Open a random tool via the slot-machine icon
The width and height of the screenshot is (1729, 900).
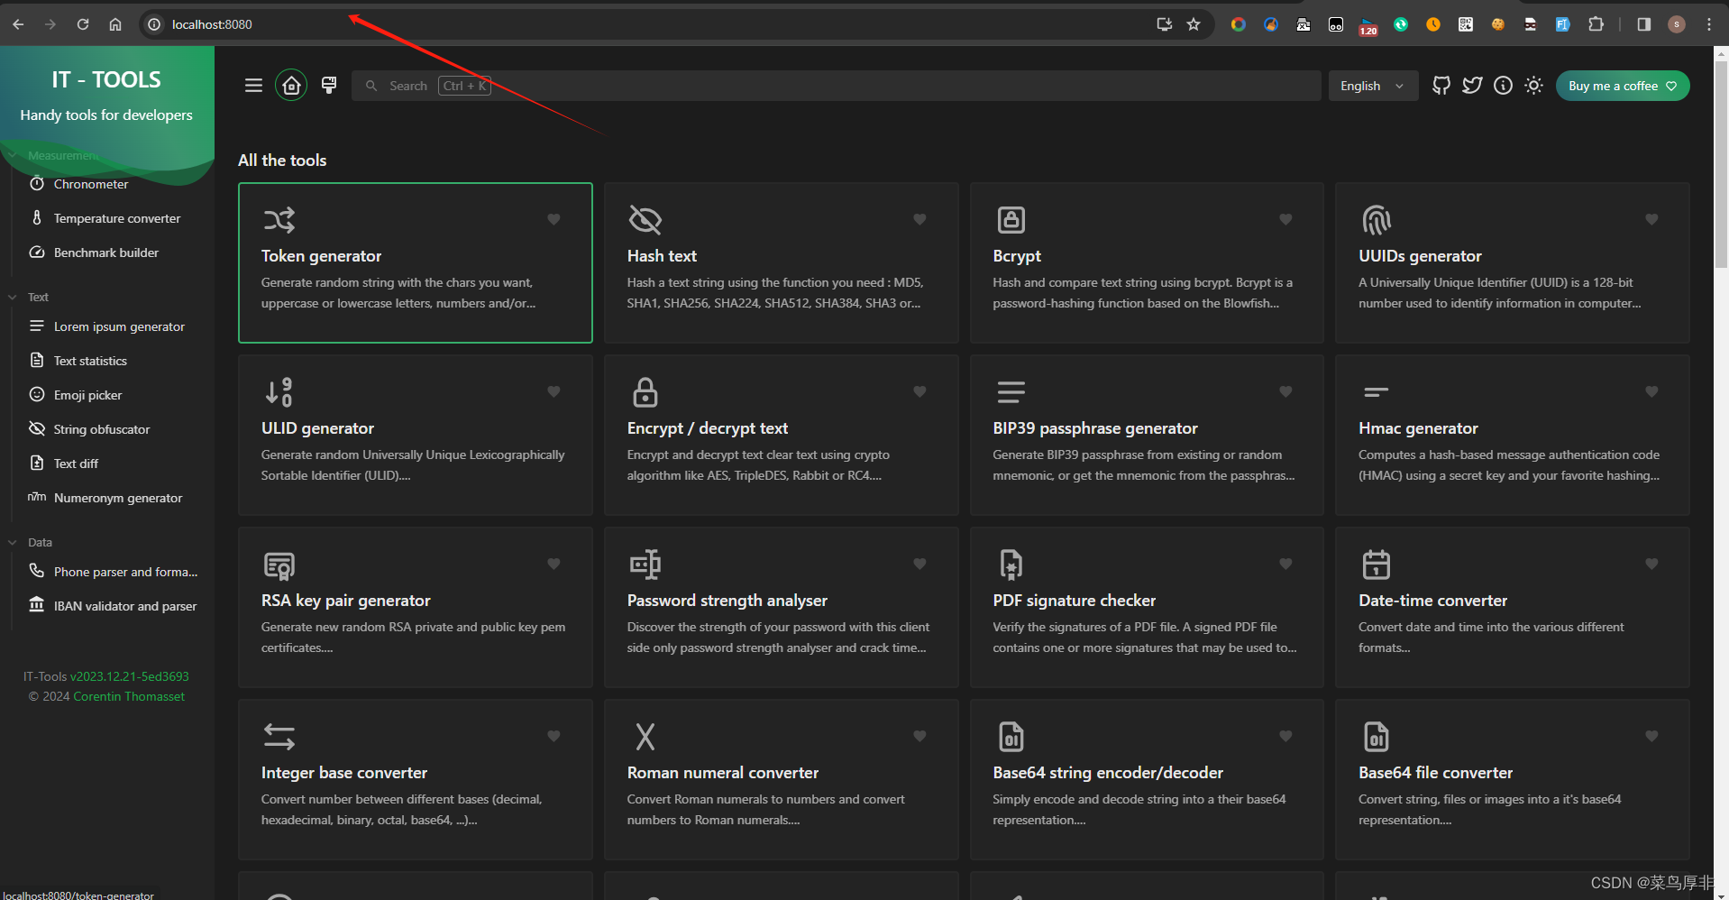tap(328, 85)
